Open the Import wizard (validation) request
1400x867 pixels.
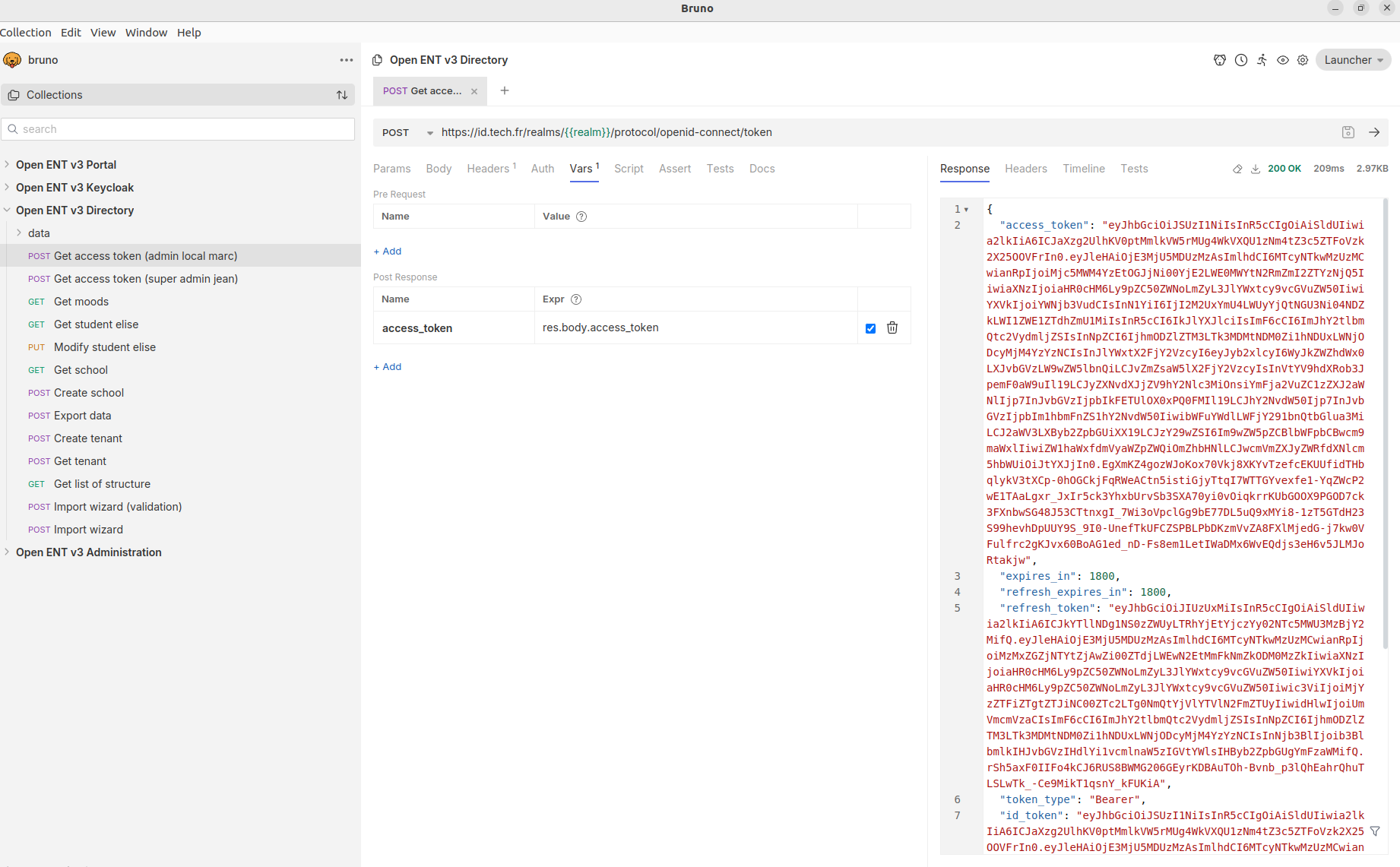[118, 507]
